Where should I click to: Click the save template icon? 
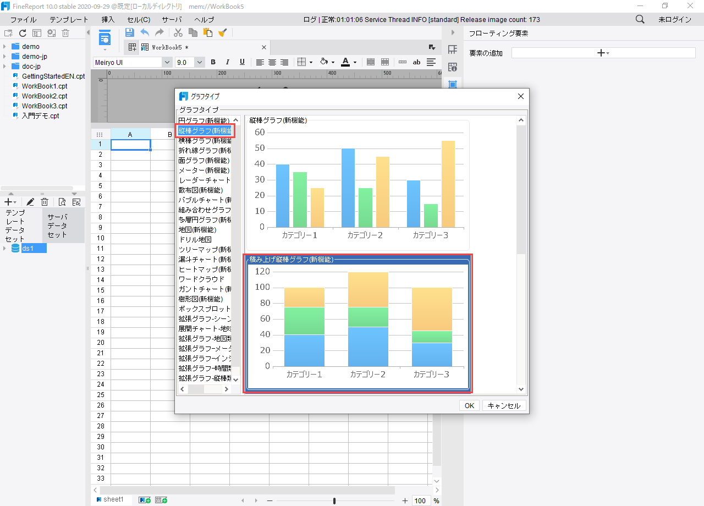130,32
